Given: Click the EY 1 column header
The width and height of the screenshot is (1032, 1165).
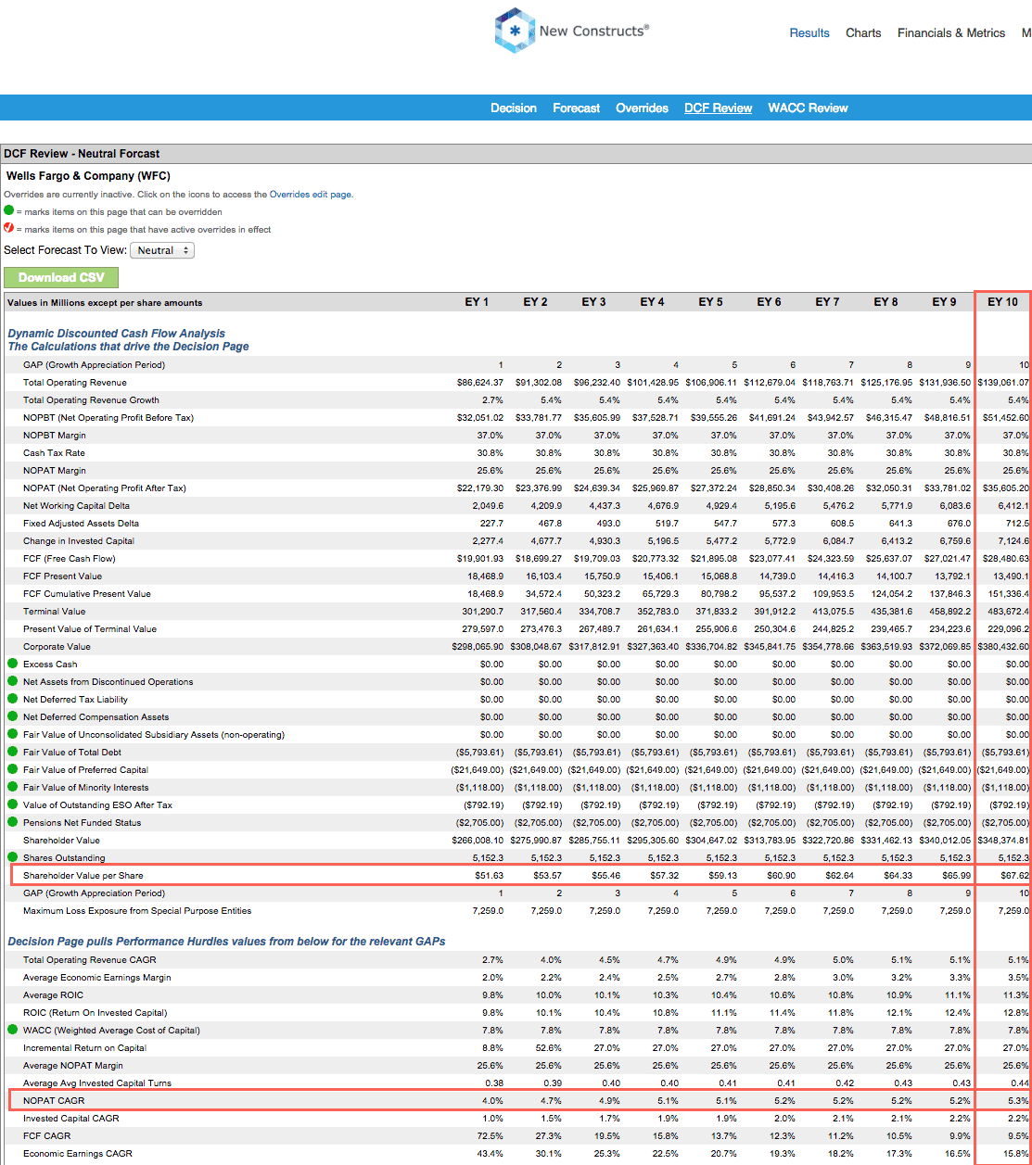Looking at the screenshot, I should pos(477,302).
